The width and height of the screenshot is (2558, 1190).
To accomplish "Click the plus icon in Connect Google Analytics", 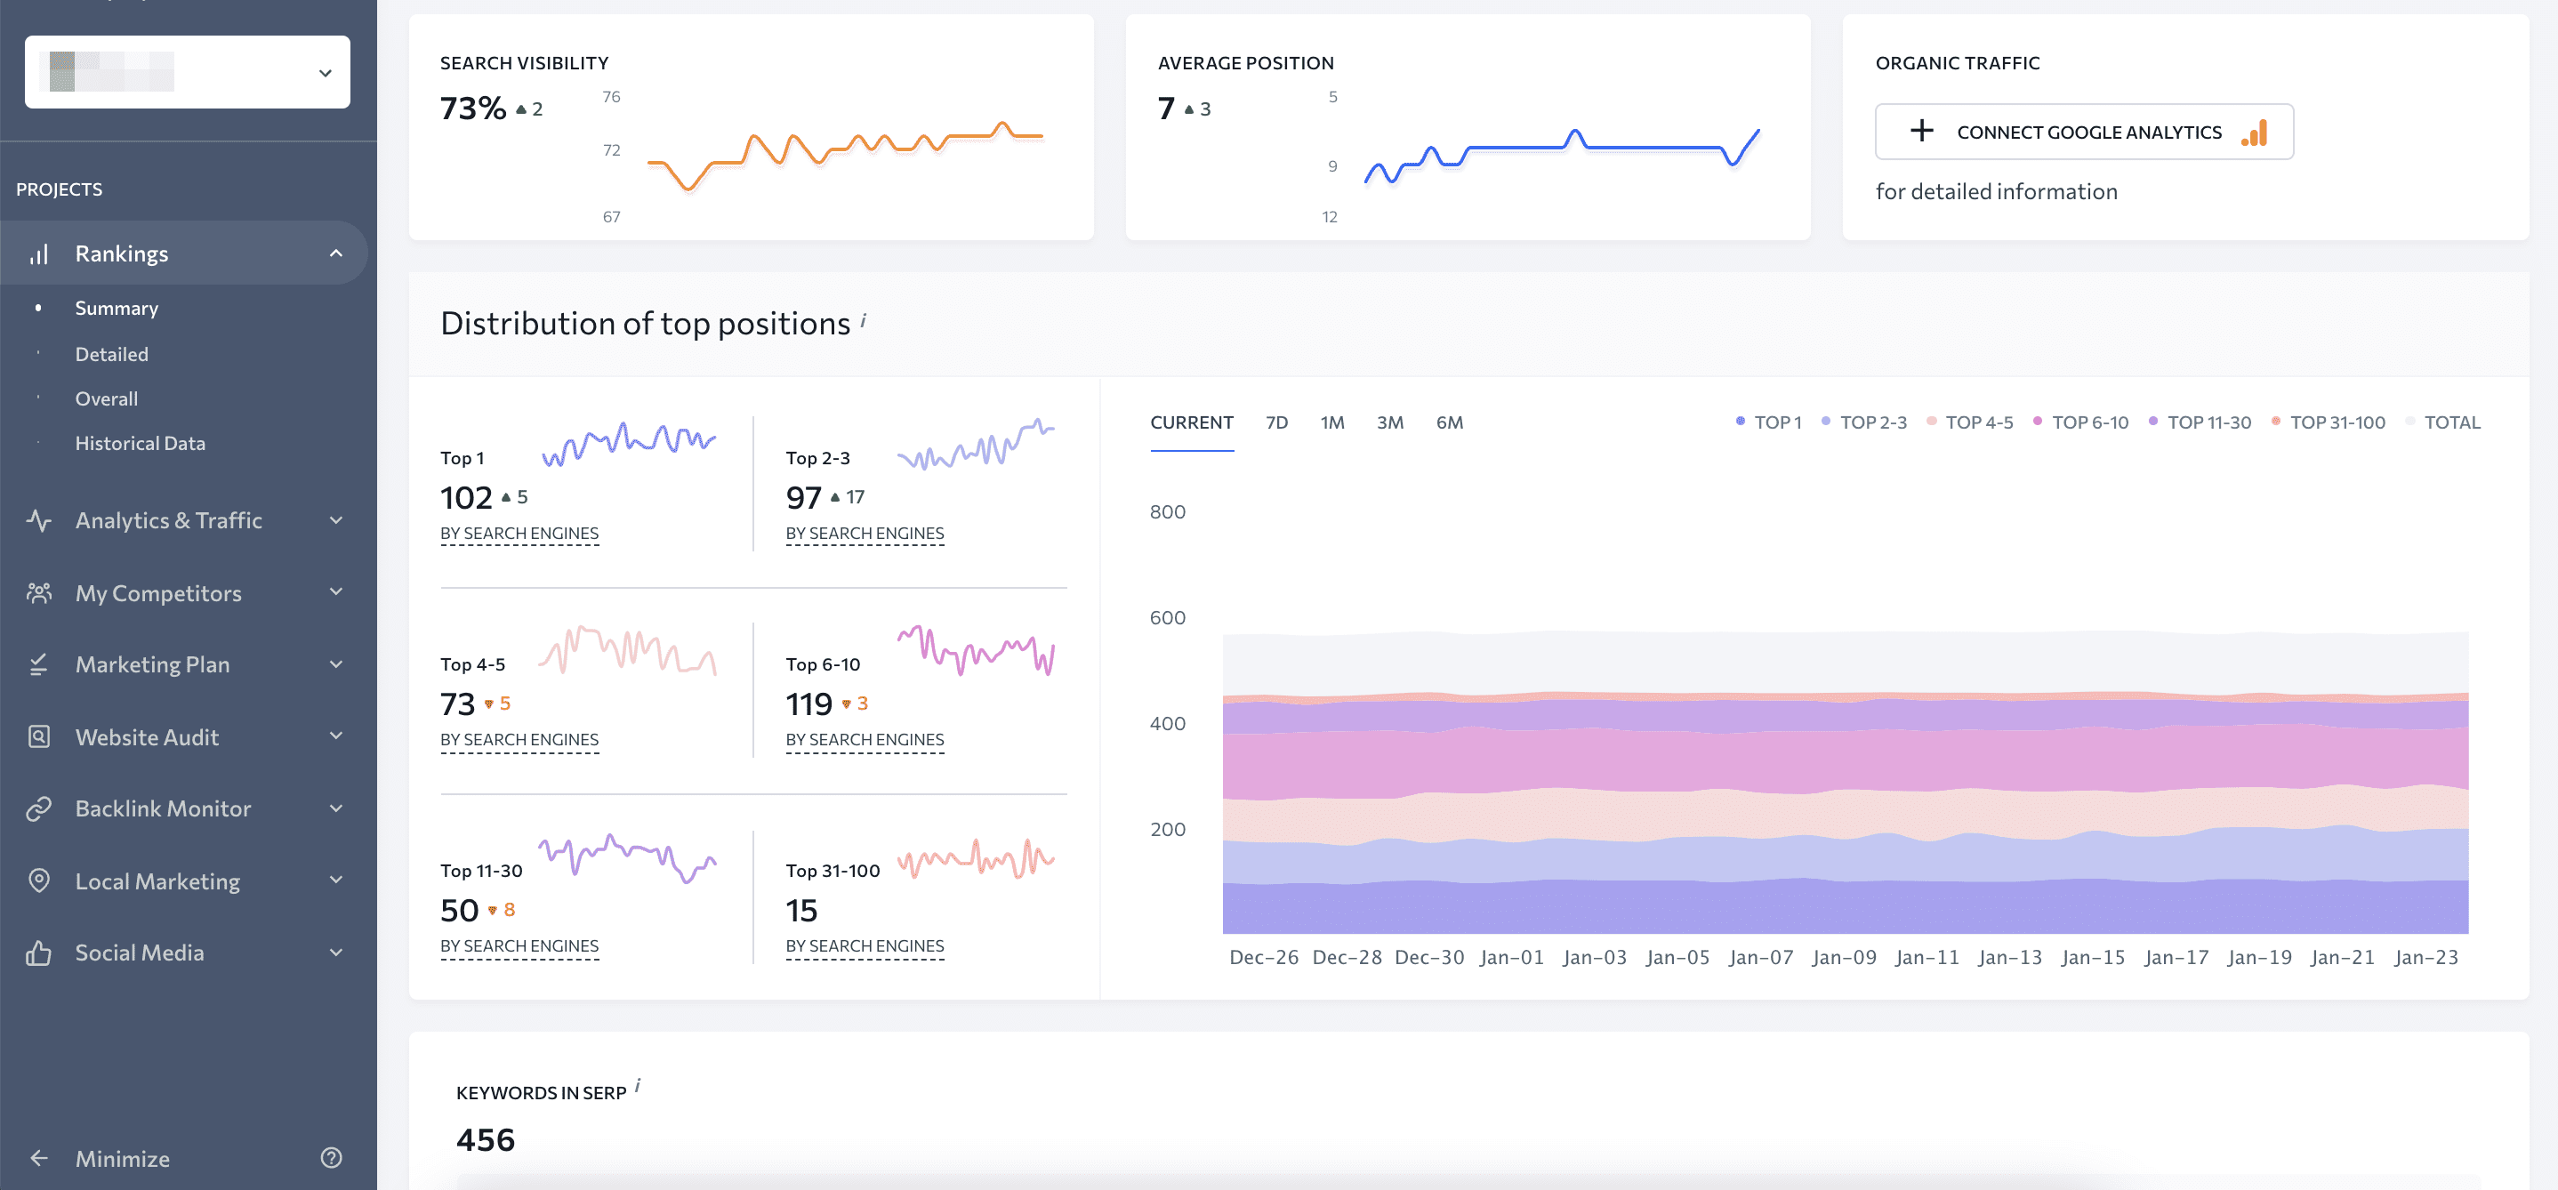I will click(x=1921, y=131).
